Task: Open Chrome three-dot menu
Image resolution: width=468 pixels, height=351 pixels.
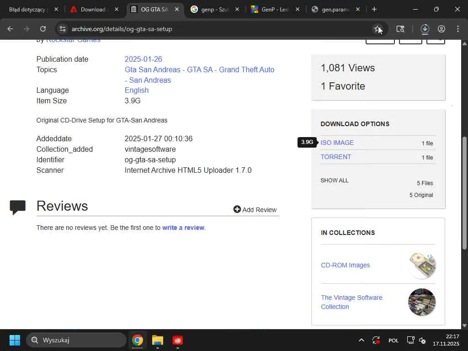Action: click(x=458, y=29)
